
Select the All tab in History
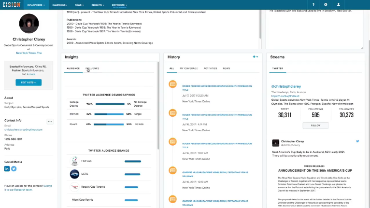(172, 69)
